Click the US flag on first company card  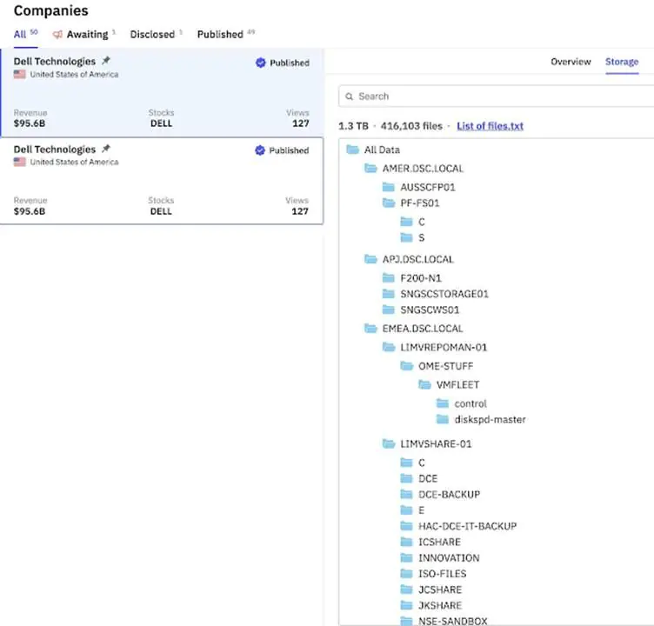point(19,75)
